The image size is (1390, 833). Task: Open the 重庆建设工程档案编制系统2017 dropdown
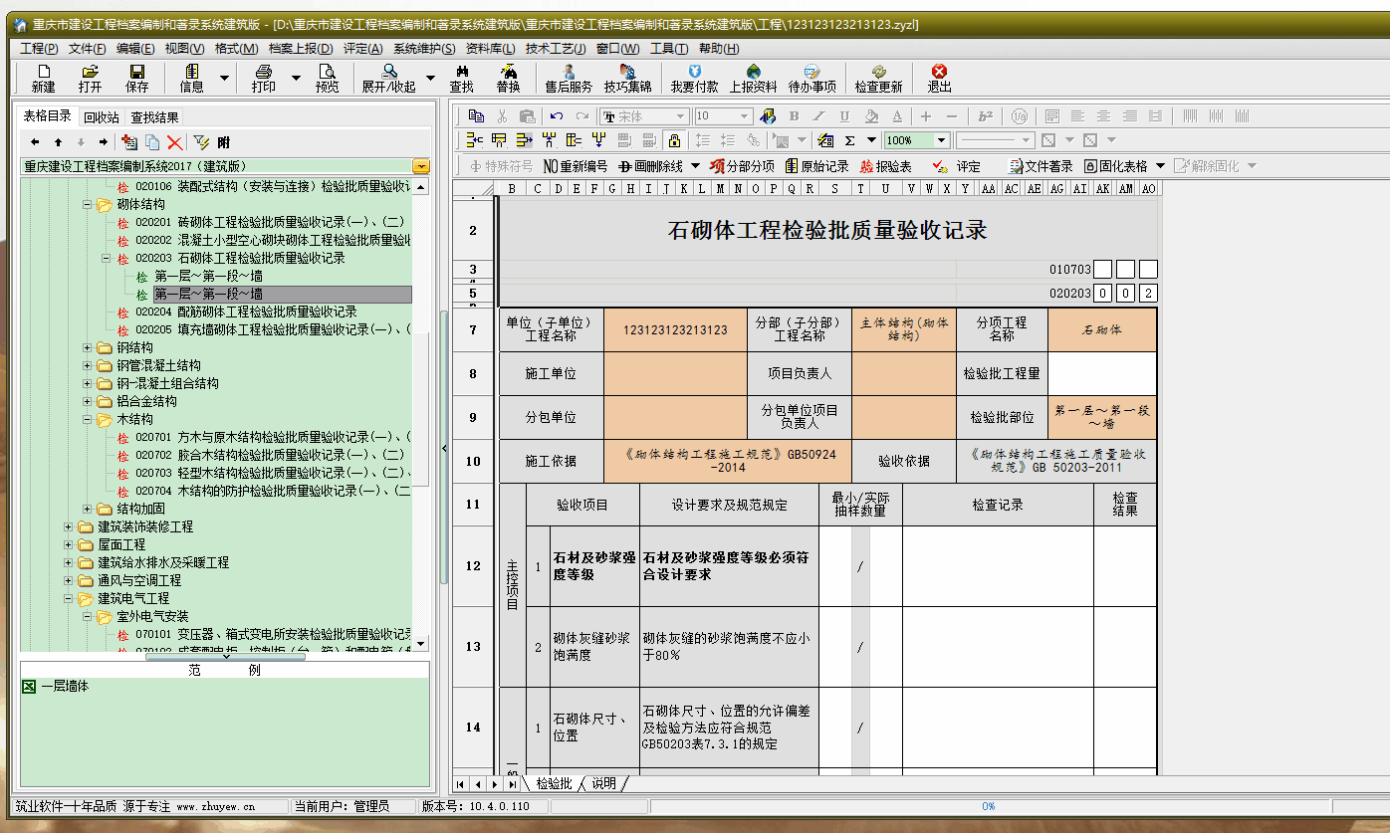click(421, 166)
